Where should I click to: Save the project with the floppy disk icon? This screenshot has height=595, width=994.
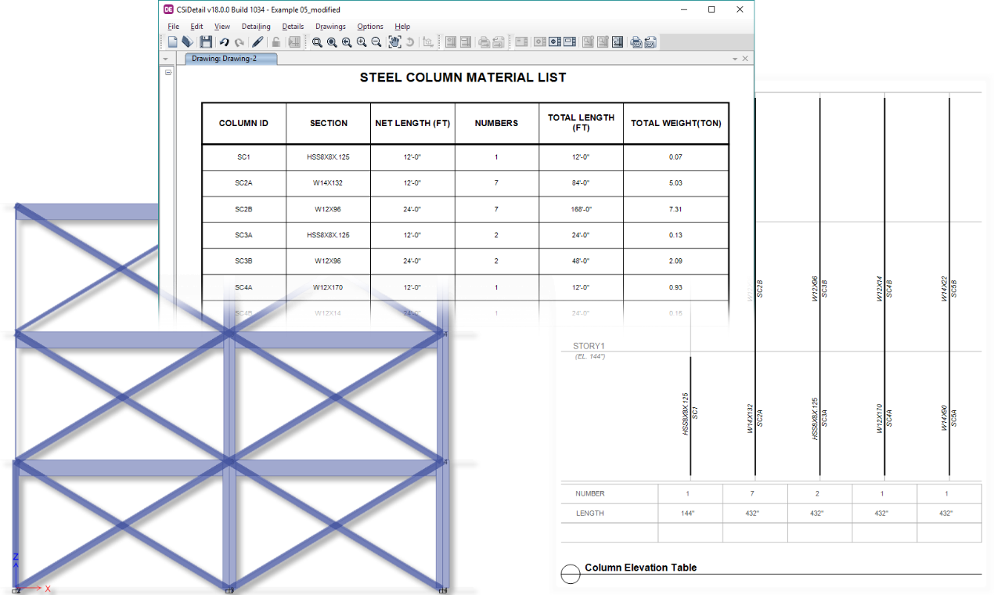click(x=206, y=42)
